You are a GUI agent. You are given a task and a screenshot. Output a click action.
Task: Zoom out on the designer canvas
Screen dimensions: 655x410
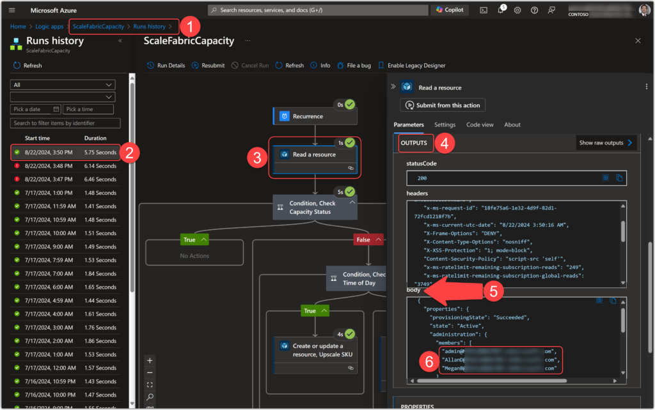150,372
